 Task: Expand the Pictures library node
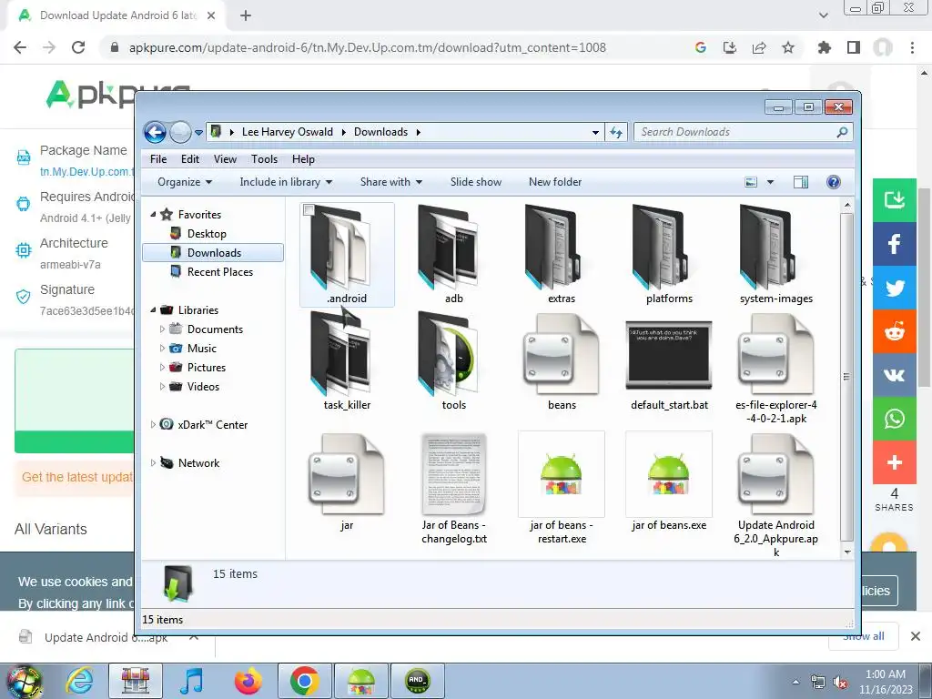click(162, 367)
